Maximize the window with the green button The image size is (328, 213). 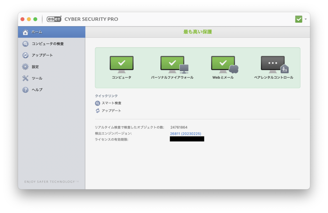point(35,19)
